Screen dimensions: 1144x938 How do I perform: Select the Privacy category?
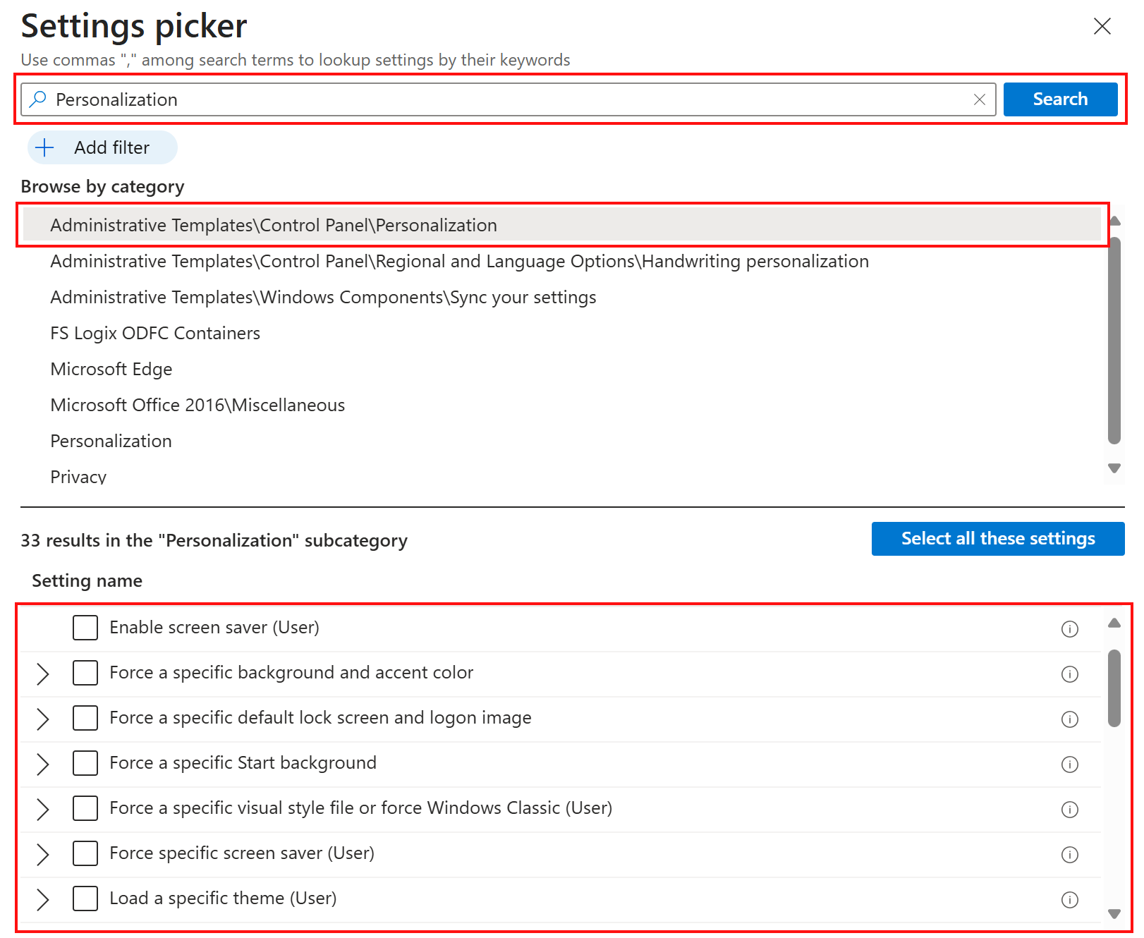click(x=561, y=475)
